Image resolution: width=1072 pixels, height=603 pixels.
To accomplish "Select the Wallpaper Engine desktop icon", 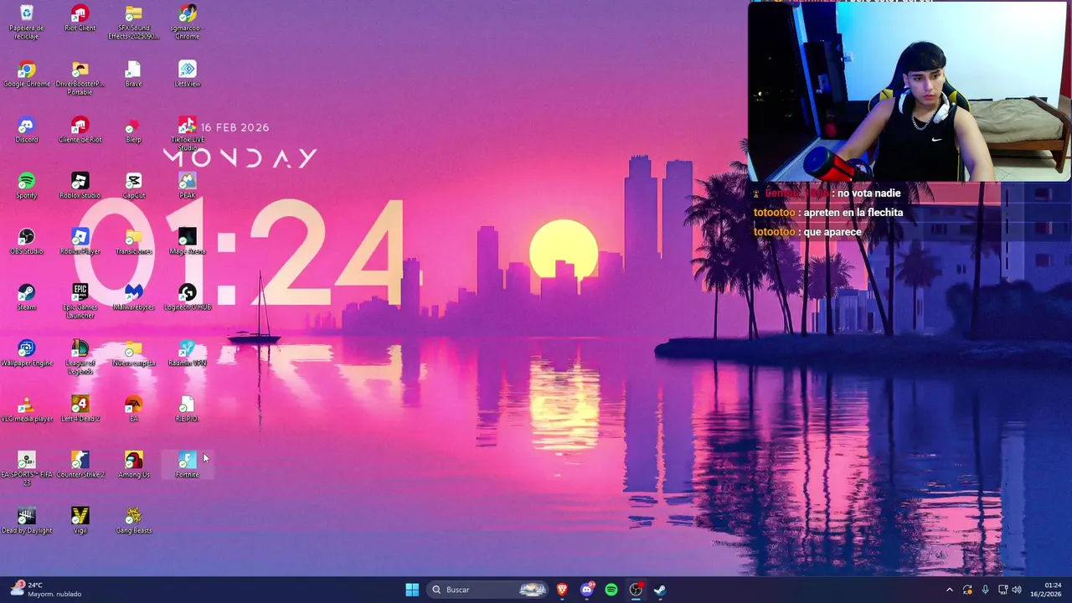I will (x=27, y=354).
